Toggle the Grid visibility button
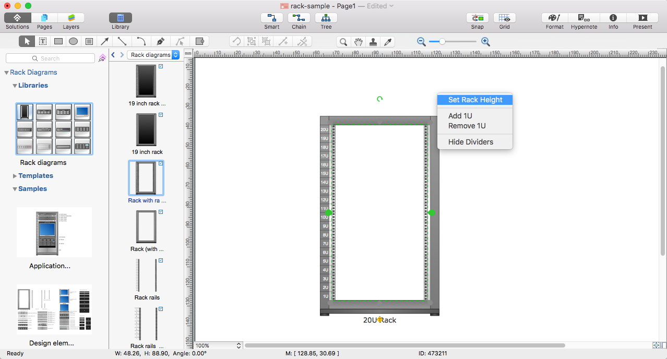The width and height of the screenshot is (667, 359). (x=504, y=18)
